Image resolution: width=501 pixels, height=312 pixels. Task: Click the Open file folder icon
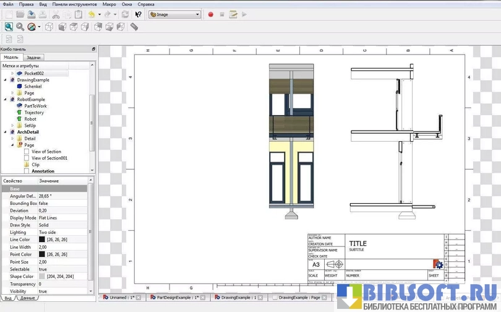20,14
